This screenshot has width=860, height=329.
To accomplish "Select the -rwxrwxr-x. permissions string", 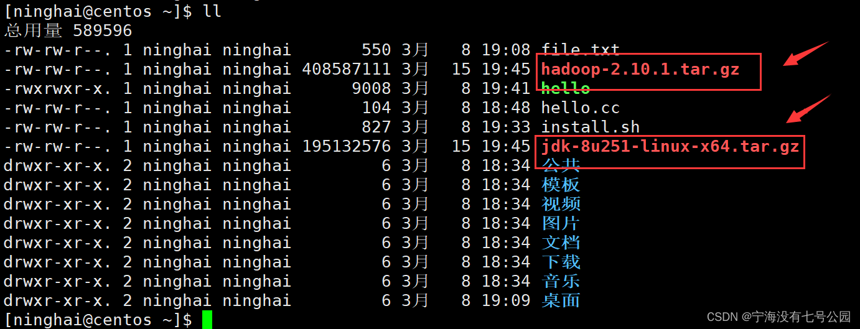I will tap(58, 88).
